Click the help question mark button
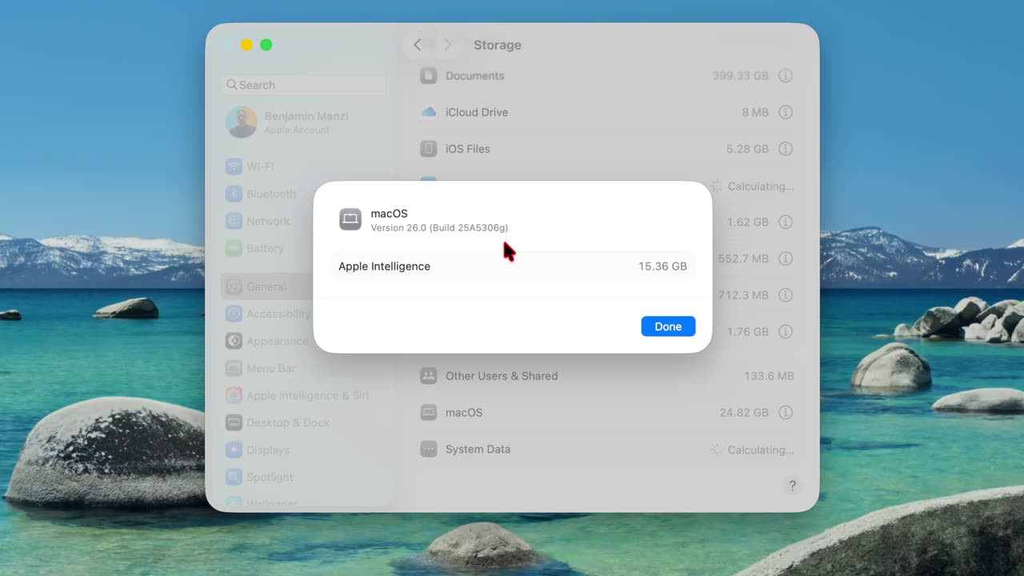1024x576 pixels. 792,486
